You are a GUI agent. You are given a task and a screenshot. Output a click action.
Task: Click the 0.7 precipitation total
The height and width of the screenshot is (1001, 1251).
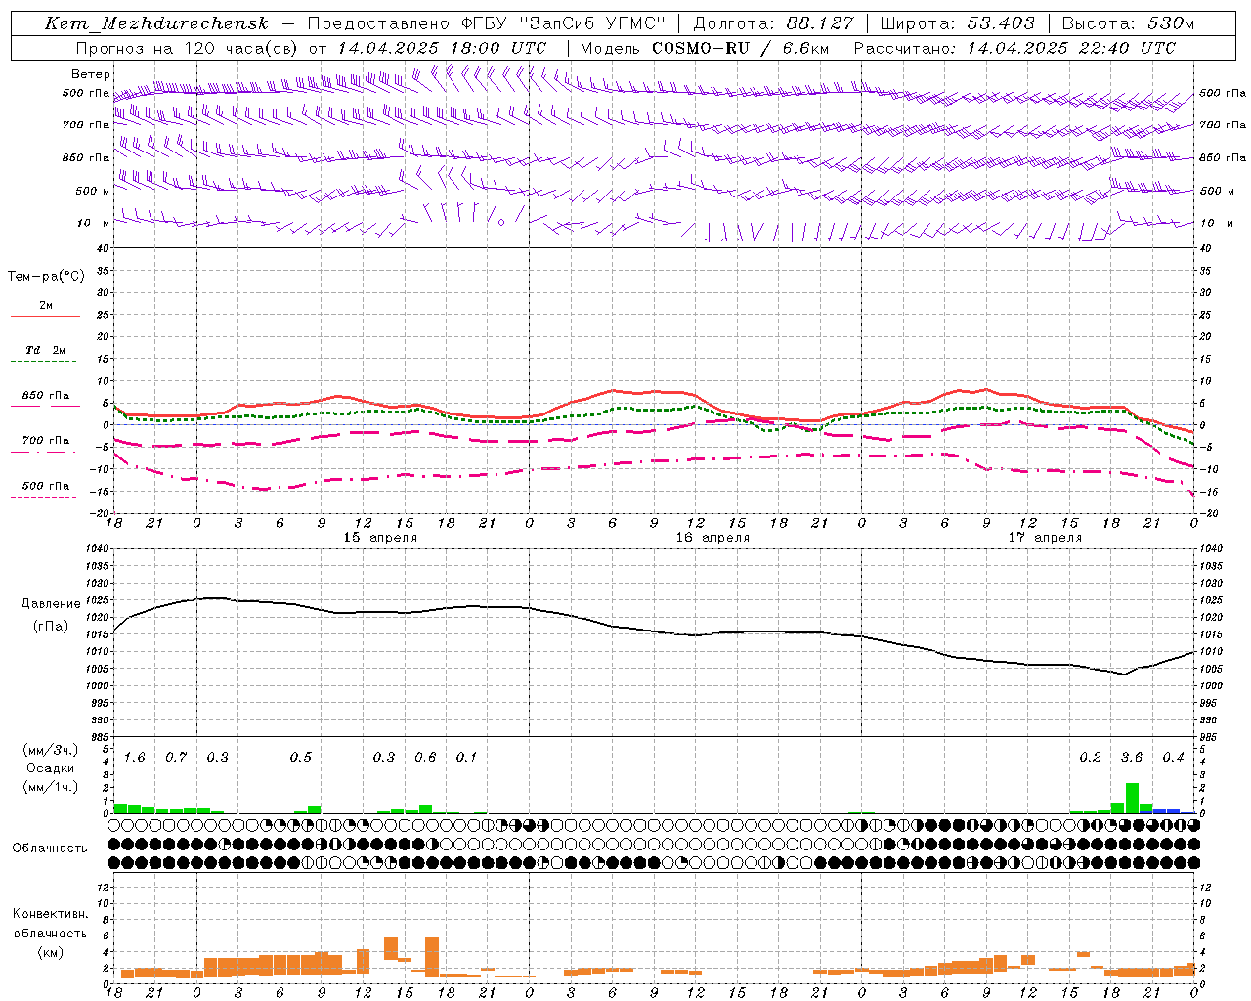pyautogui.click(x=176, y=758)
